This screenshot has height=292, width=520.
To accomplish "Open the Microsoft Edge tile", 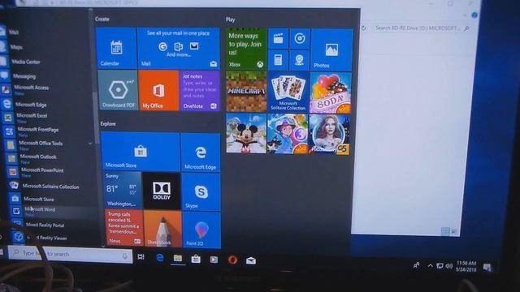I will point(201,152).
